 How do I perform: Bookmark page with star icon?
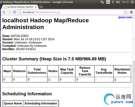point(125,12)
